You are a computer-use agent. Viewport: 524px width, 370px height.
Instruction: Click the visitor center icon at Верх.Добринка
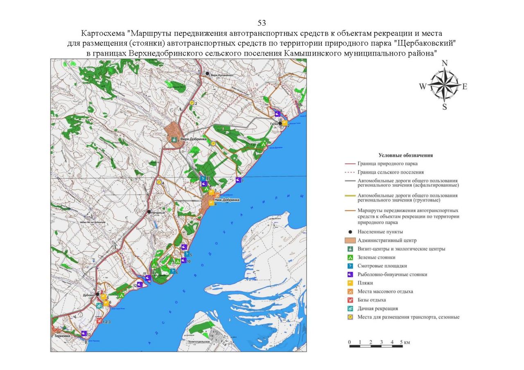coord(174,140)
